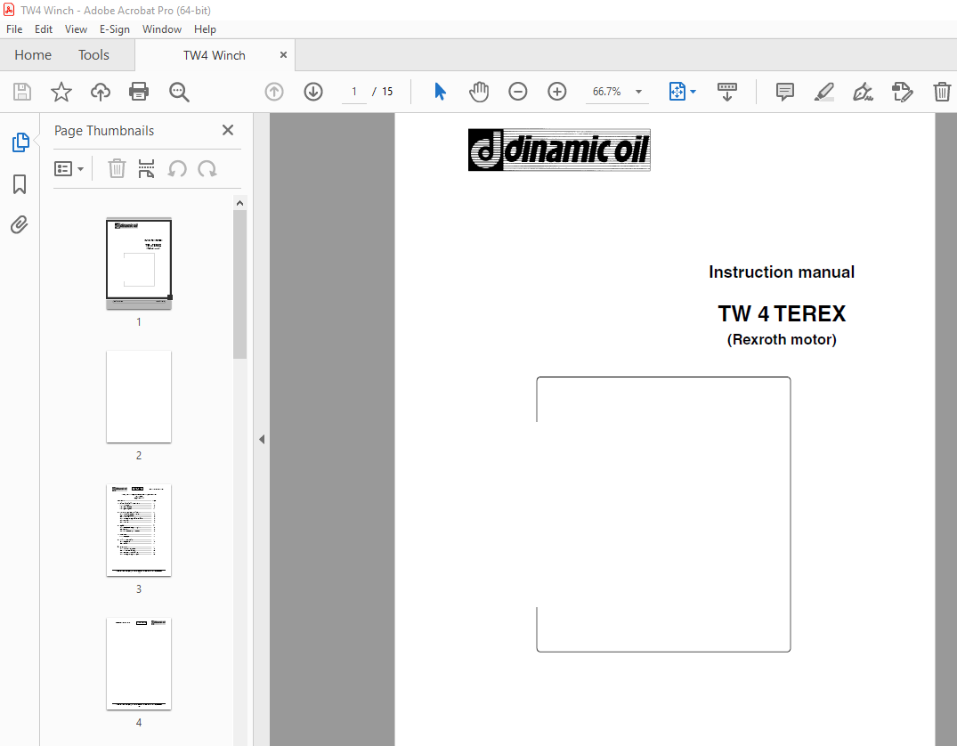This screenshot has width=957, height=746.
Task: Rotate pages counterclockwise icon
Action: click(x=177, y=168)
